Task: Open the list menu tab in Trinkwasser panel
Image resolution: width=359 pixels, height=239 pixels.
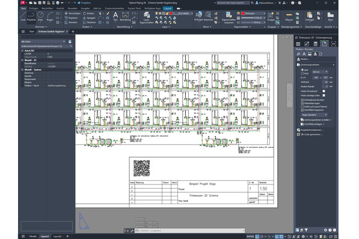Action: (x=298, y=44)
